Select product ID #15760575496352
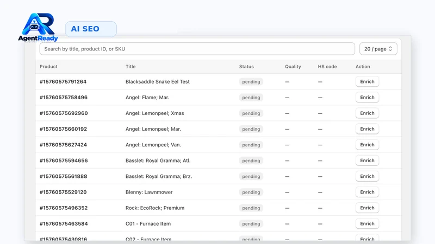Viewport: 435px width, 244px height. [x=64, y=208]
